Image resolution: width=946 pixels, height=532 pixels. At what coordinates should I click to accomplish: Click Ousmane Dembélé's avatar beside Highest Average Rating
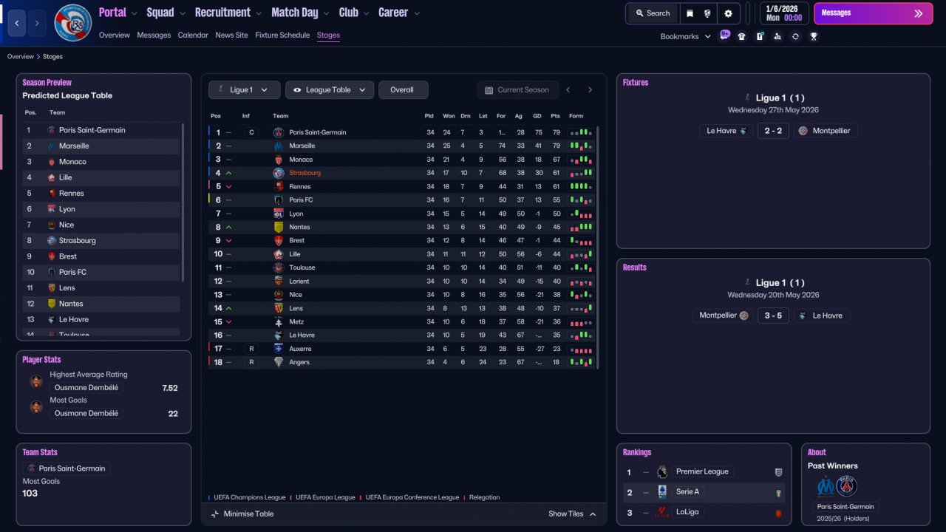click(36, 381)
